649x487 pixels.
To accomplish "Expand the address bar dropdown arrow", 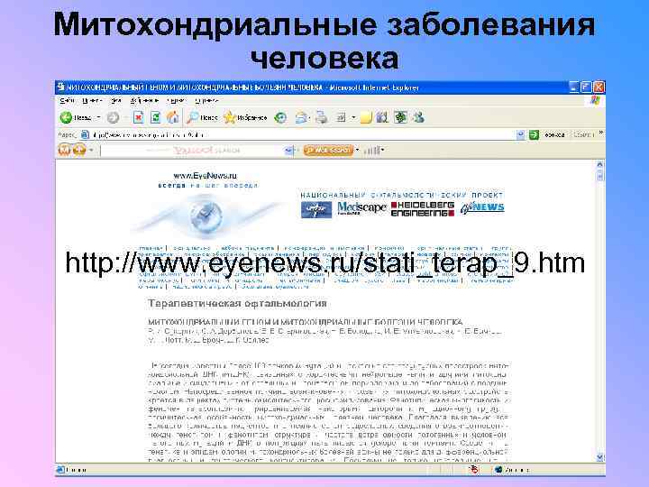I will coord(521,134).
